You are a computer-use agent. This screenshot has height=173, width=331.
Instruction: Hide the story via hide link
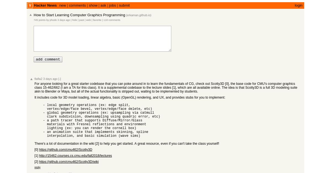[x=75, y=20]
